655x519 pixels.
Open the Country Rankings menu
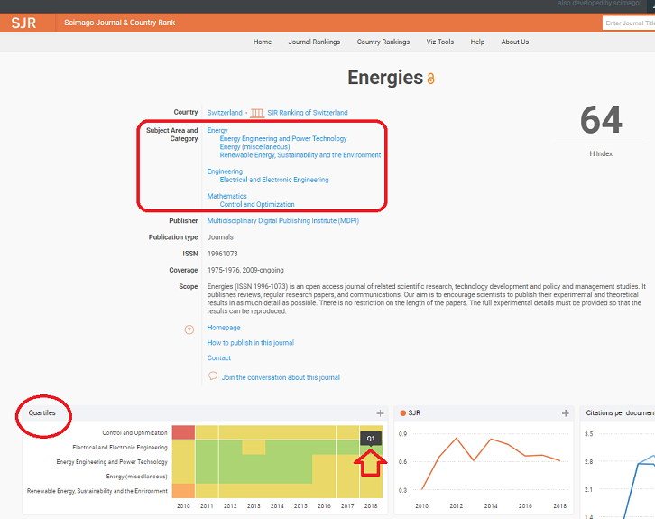pos(383,42)
